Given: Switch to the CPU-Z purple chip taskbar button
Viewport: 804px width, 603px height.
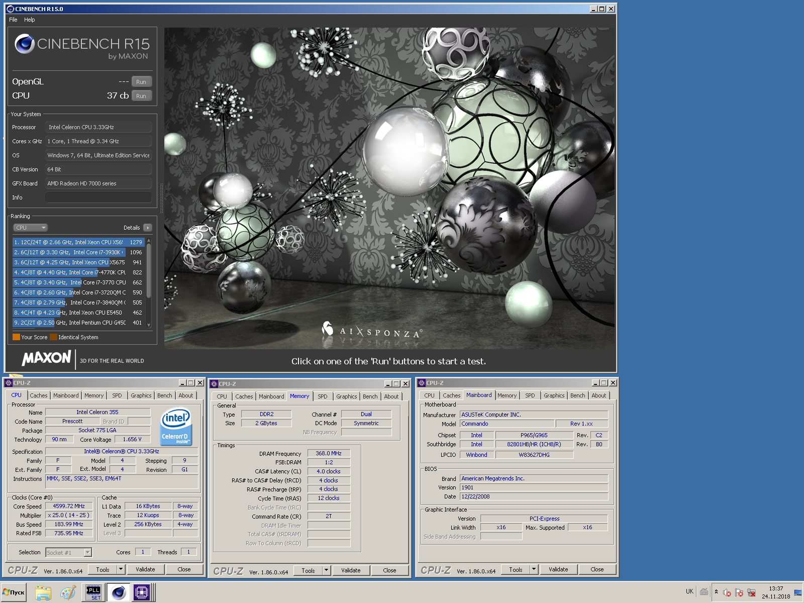Looking at the screenshot, I should 142,592.
